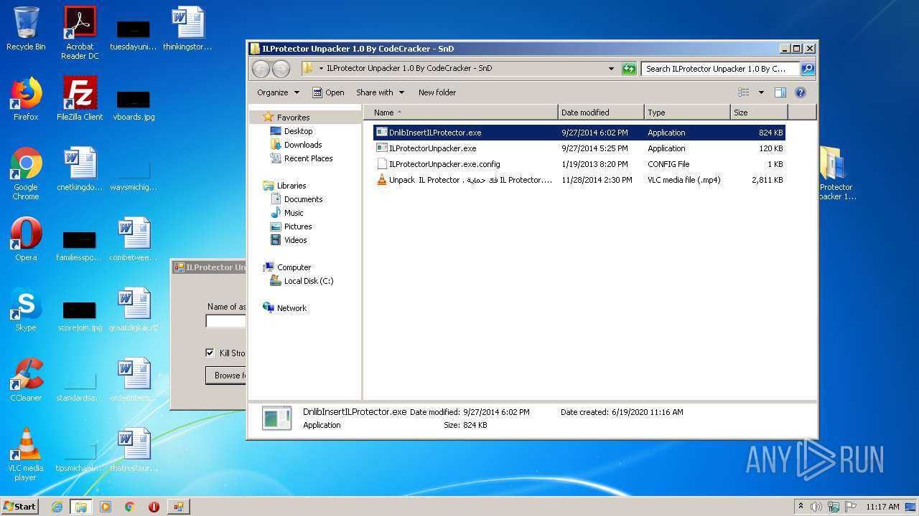Open Firefox desktop shortcut
The width and height of the screenshot is (919, 516).
pyautogui.click(x=26, y=99)
